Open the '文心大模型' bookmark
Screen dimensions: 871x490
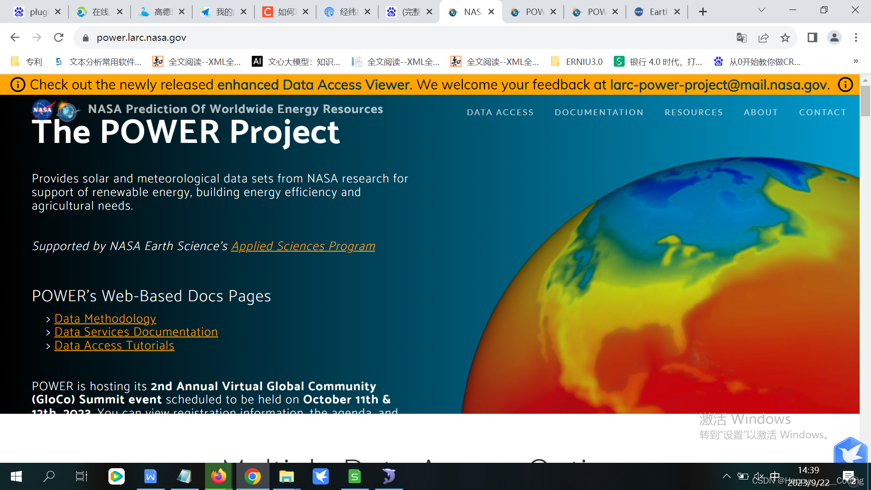pos(296,62)
